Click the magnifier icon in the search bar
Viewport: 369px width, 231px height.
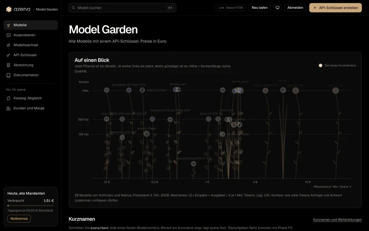tap(73, 8)
